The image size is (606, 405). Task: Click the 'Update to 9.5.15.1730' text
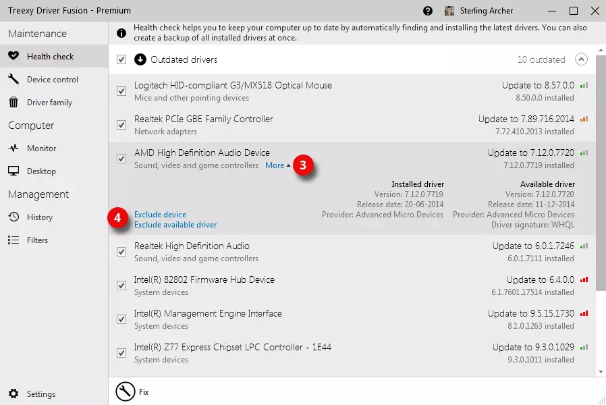[x=531, y=313]
